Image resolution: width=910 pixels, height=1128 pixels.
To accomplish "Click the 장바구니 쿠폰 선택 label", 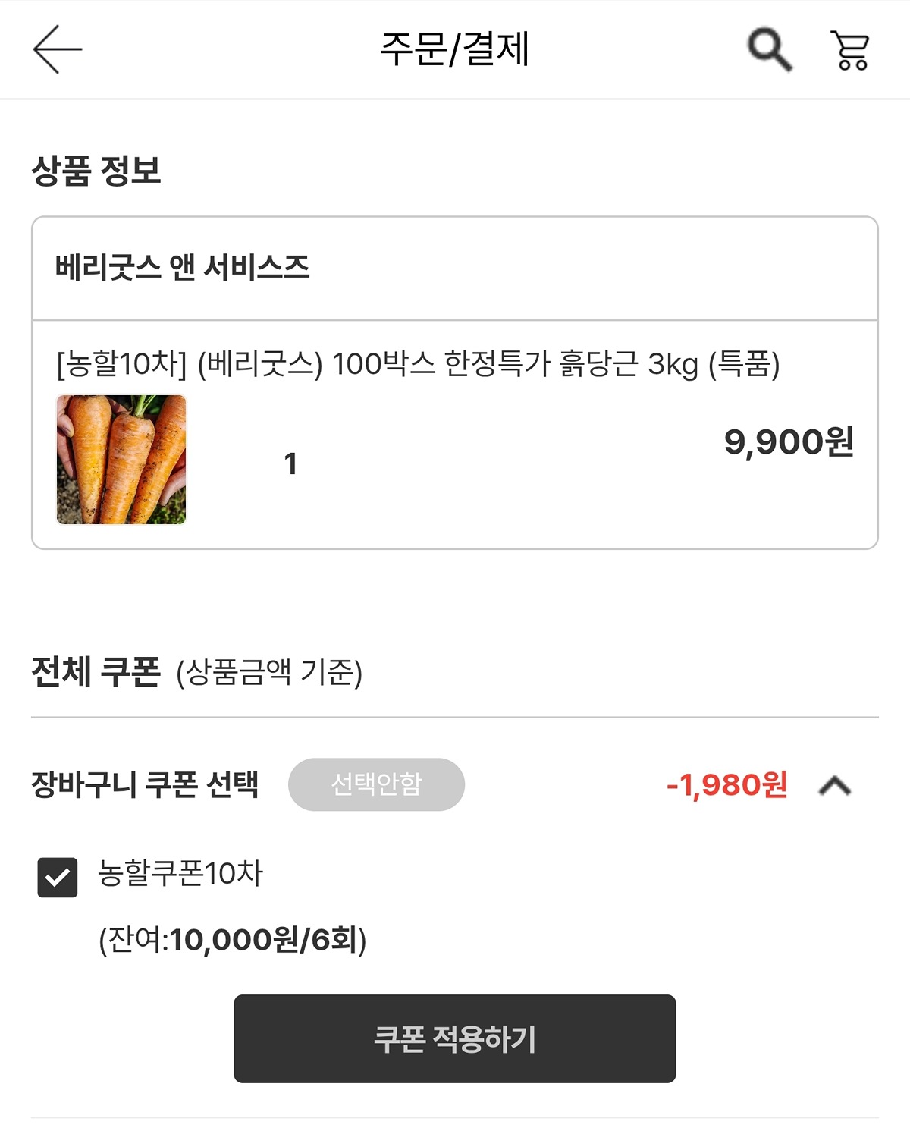I will pyautogui.click(x=145, y=784).
